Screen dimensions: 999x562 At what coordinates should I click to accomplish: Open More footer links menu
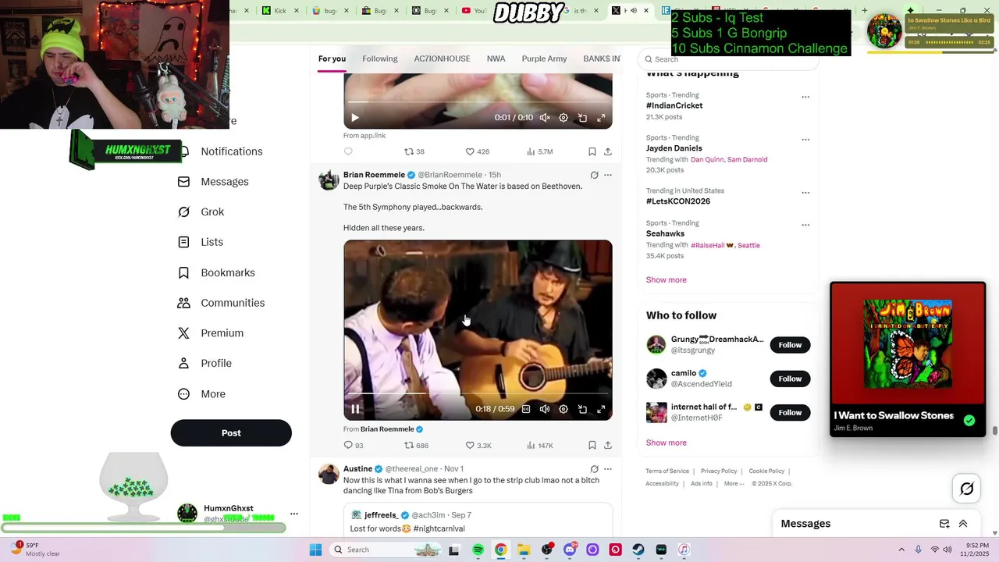click(734, 483)
